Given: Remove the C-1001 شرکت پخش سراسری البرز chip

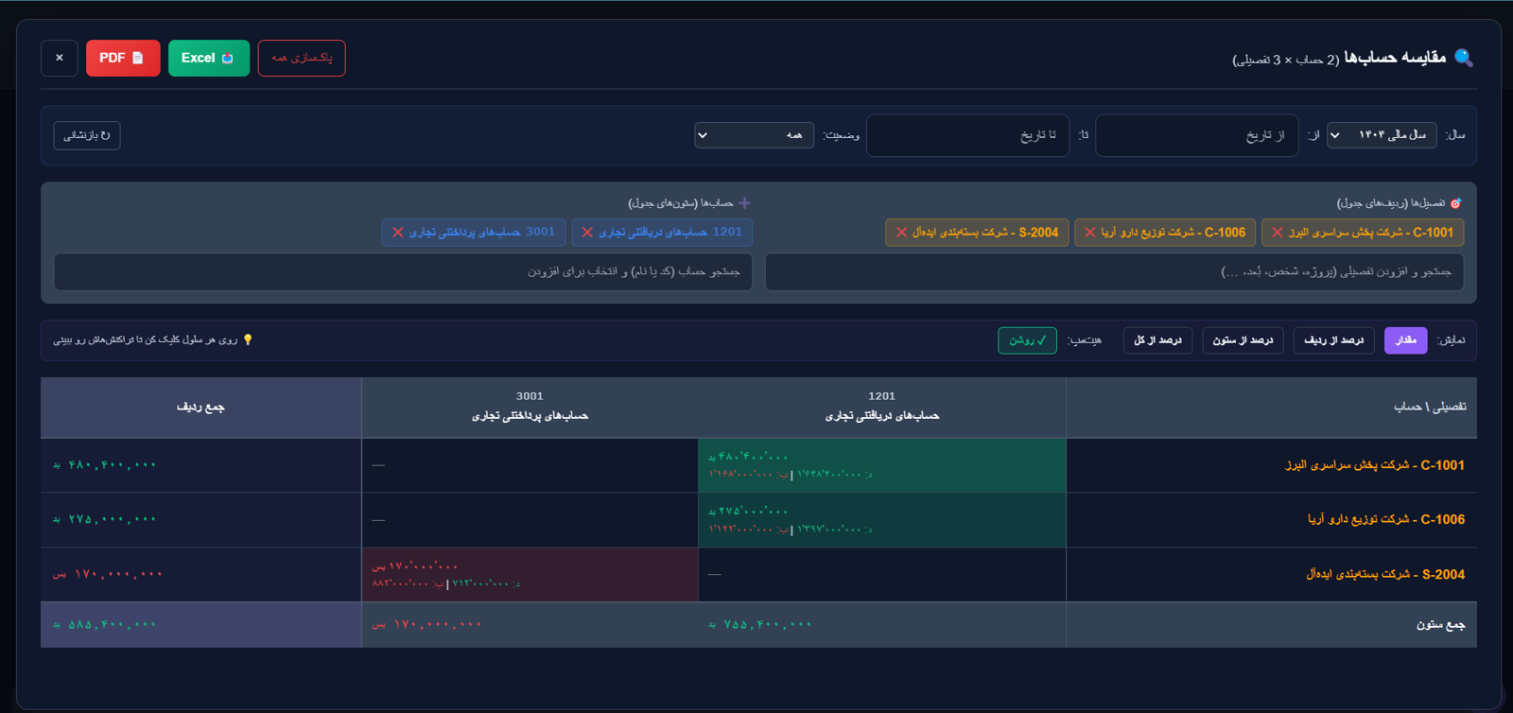Looking at the screenshot, I should (1278, 233).
